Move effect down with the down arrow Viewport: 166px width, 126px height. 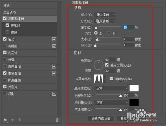pos(20,120)
